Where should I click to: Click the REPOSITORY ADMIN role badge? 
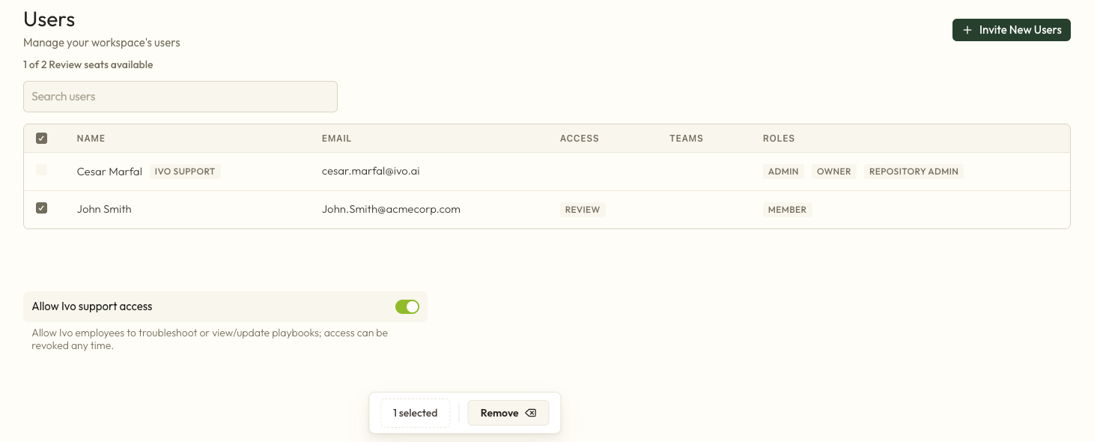click(x=914, y=172)
